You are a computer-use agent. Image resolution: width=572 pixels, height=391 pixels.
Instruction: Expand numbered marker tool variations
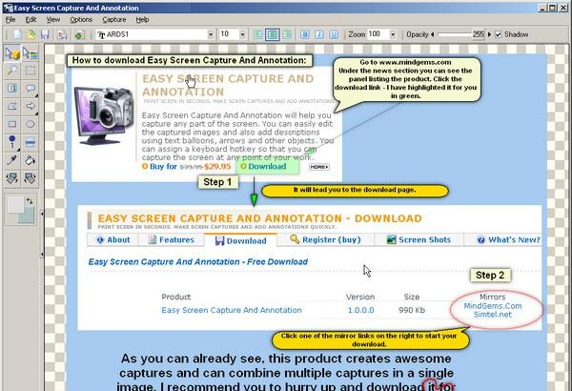19,150
